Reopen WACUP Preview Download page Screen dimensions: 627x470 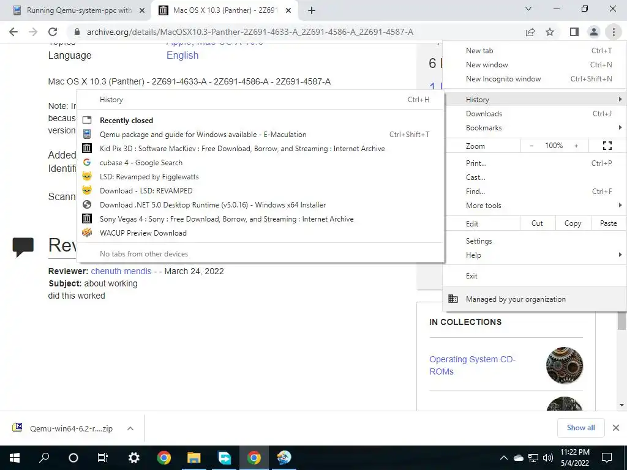(260, 233)
